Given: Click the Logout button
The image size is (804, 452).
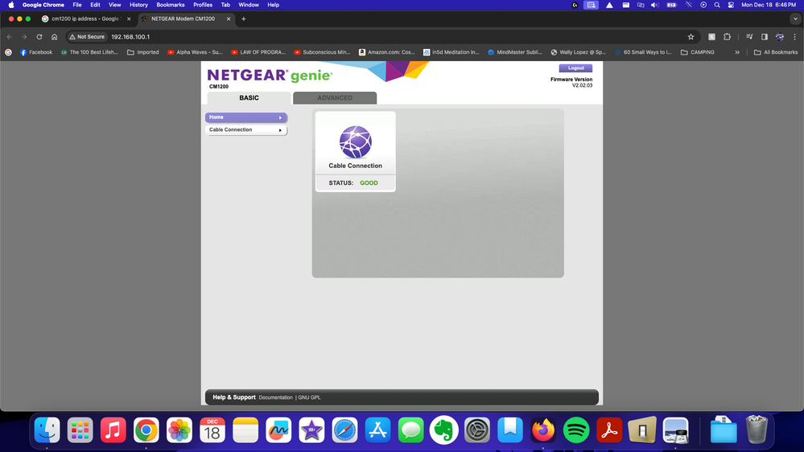Looking at the screenshot, I should (x=575, y=68).
